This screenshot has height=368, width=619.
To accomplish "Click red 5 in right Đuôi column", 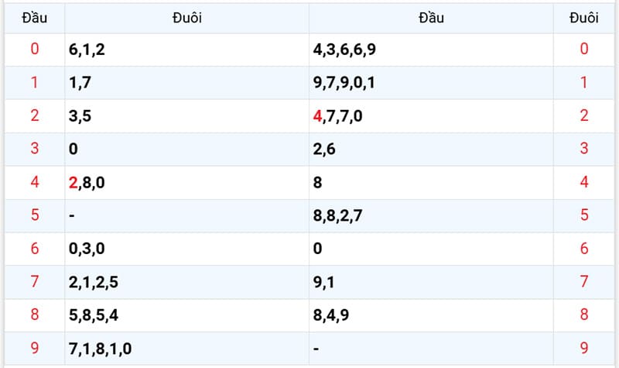I will pyautogui.click(x=584, y=215).
